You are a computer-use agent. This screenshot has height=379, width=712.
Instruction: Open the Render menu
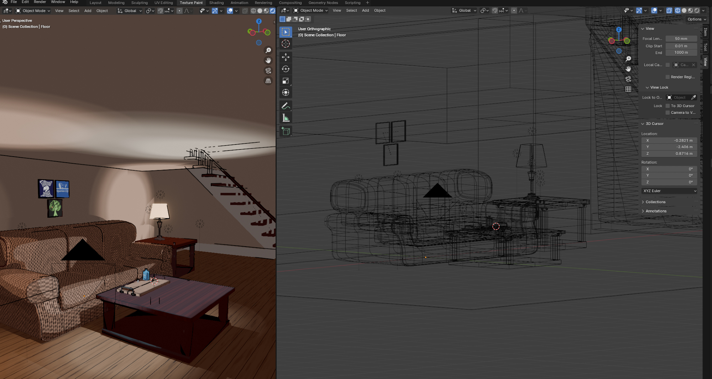(x=40, y=2)
